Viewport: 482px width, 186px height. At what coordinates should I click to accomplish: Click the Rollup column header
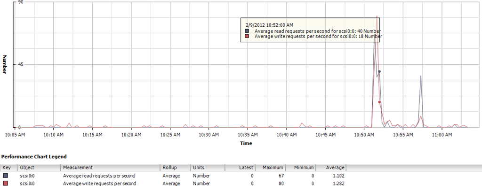point(175,168)
